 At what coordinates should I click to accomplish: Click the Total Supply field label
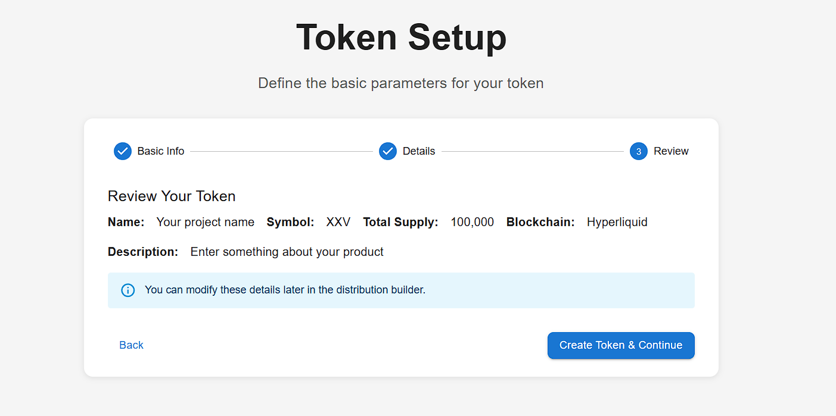tap(400, 222)
